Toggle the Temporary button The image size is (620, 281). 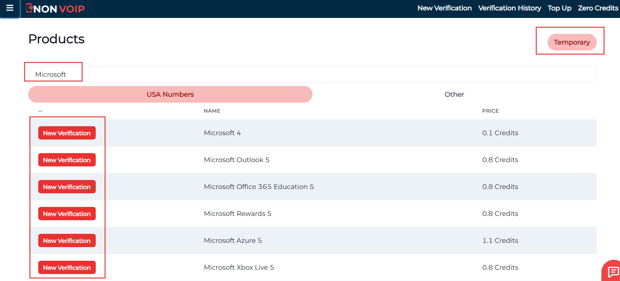tap(572, 42)
